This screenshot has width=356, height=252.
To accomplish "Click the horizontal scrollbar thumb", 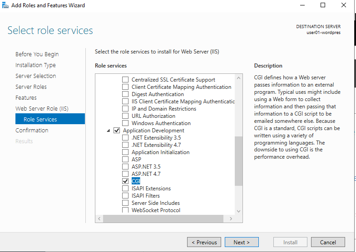I will coord(163,218).
